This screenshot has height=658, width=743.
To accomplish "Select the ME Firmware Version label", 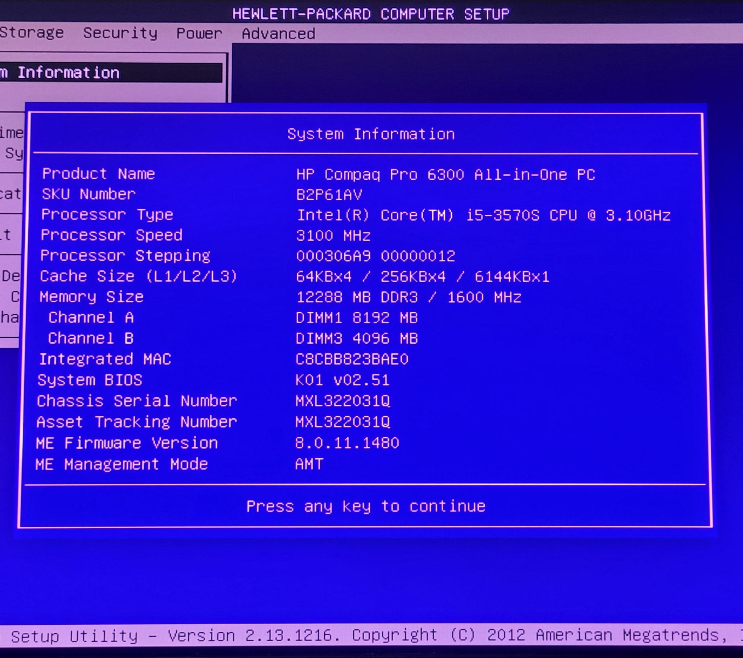I will (x=127, y=443).
